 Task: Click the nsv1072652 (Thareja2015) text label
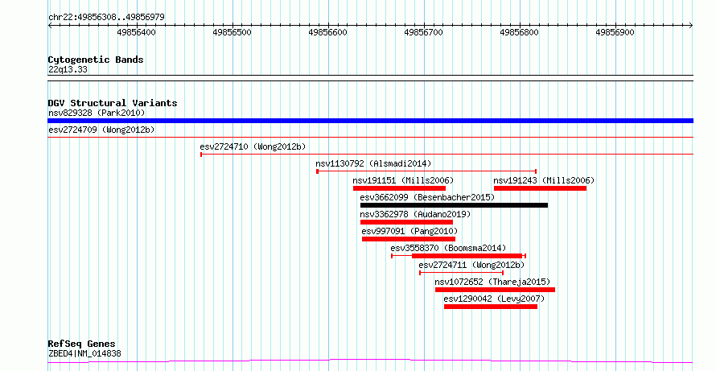click(x=492, y=282)
